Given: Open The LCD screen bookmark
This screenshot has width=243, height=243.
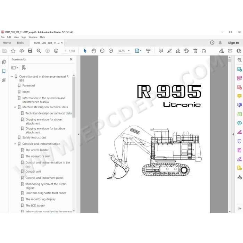Looking at the screenshot, I should tap(35, 206).
